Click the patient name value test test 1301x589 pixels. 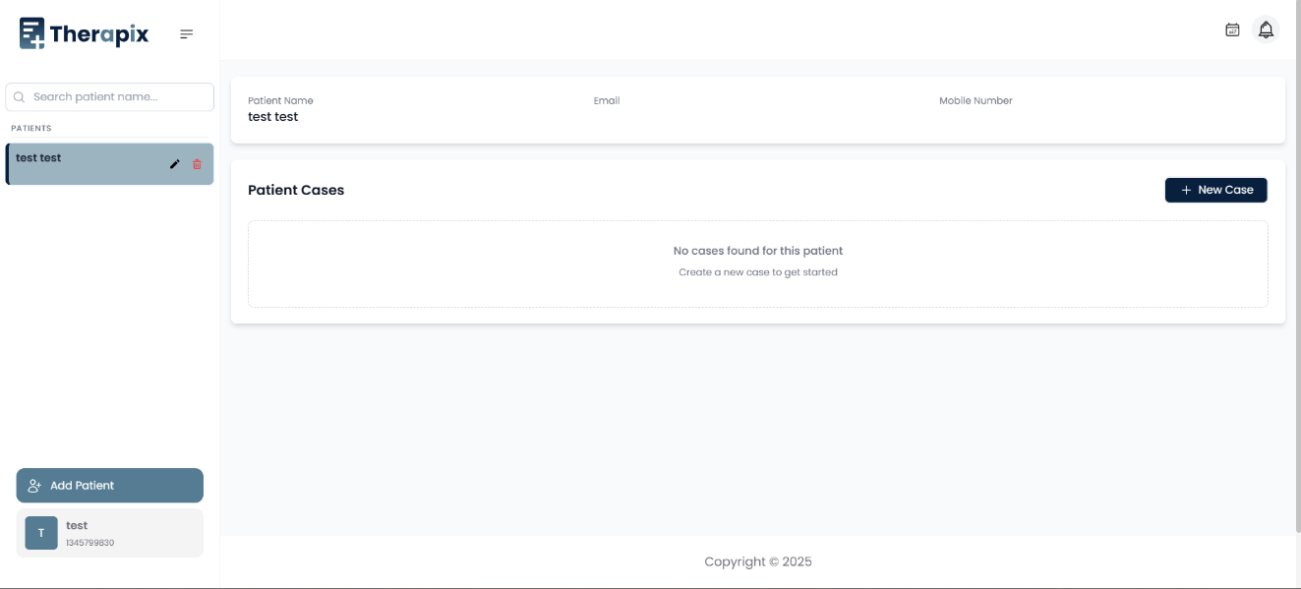(x=273, y=117)
